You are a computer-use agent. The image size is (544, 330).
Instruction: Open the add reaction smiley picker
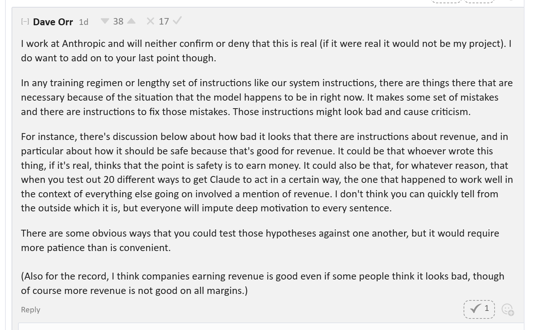point(508,309)
